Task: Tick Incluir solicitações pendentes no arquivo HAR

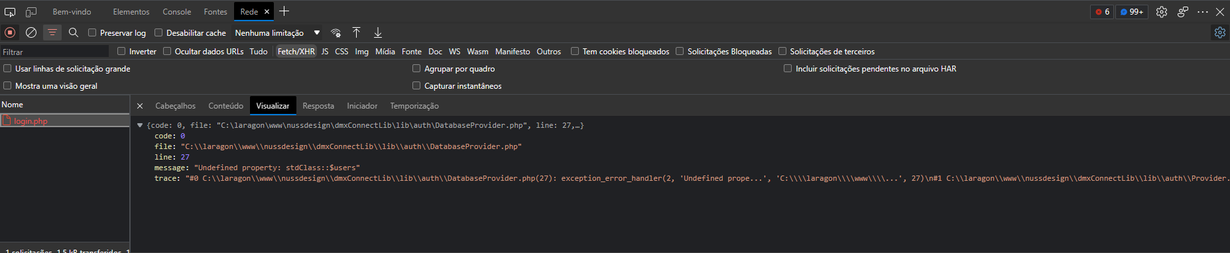Action: [788, 68]
